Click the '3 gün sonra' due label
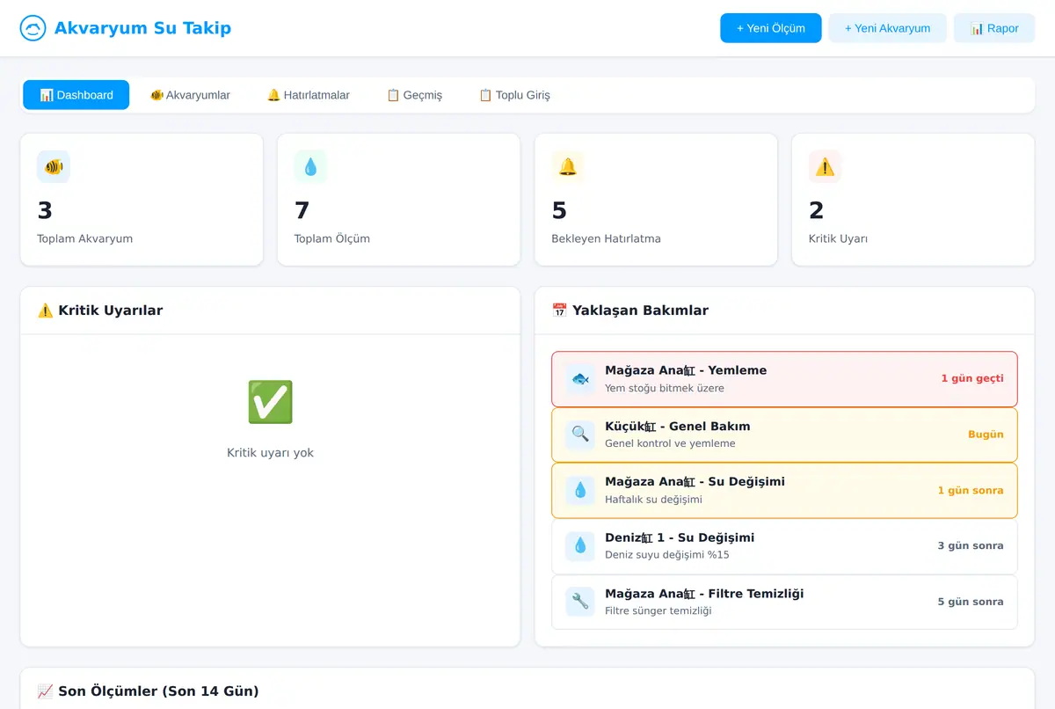 pos(971,546)
